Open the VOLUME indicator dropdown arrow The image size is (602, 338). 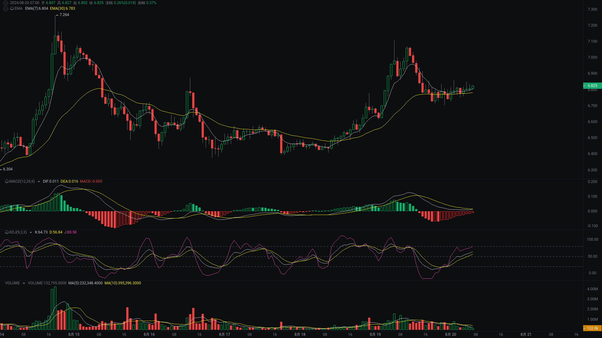tap(24, 283)
